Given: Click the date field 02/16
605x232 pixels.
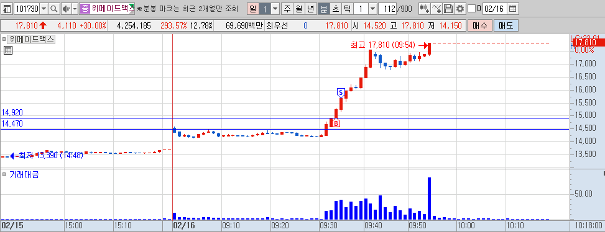Looking at the screenshot, I should click(x=495, y=9).
